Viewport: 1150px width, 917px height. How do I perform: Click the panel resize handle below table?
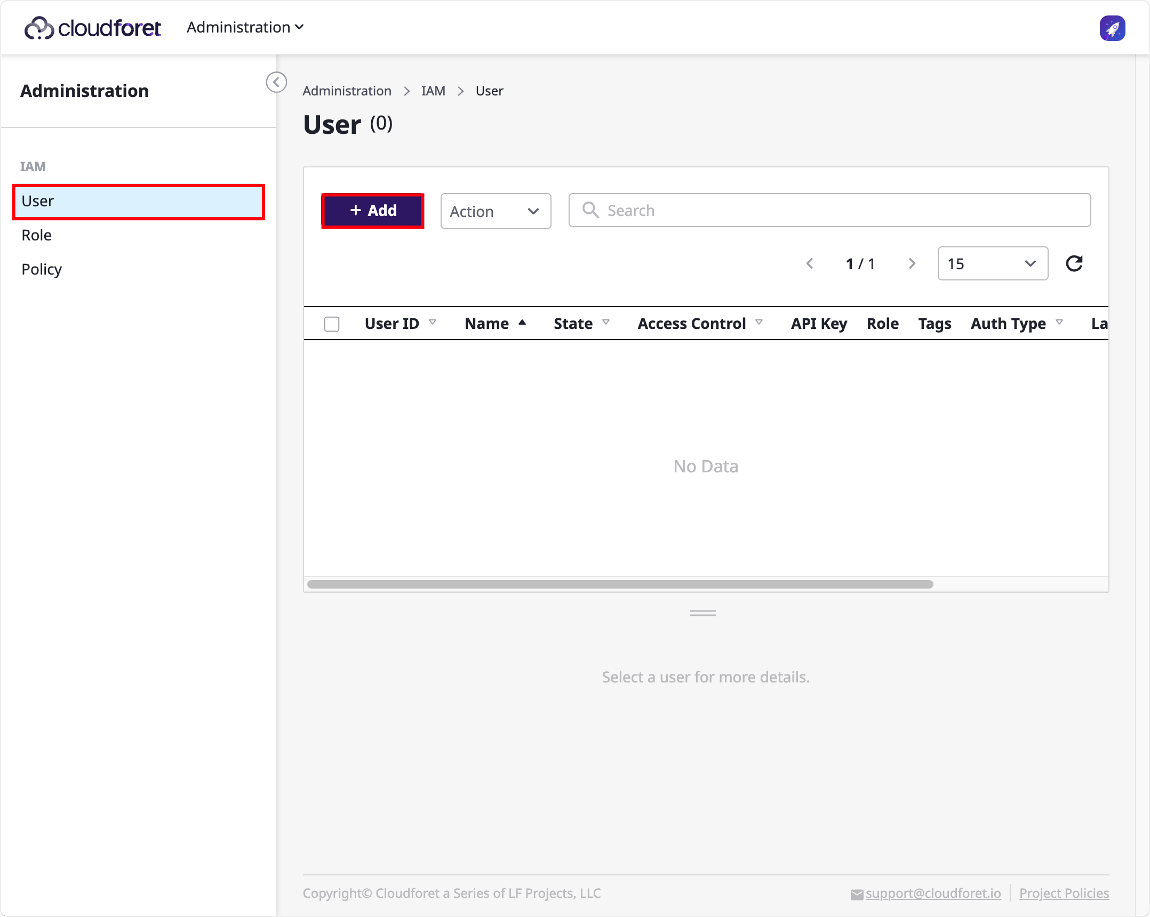point(702,613)
